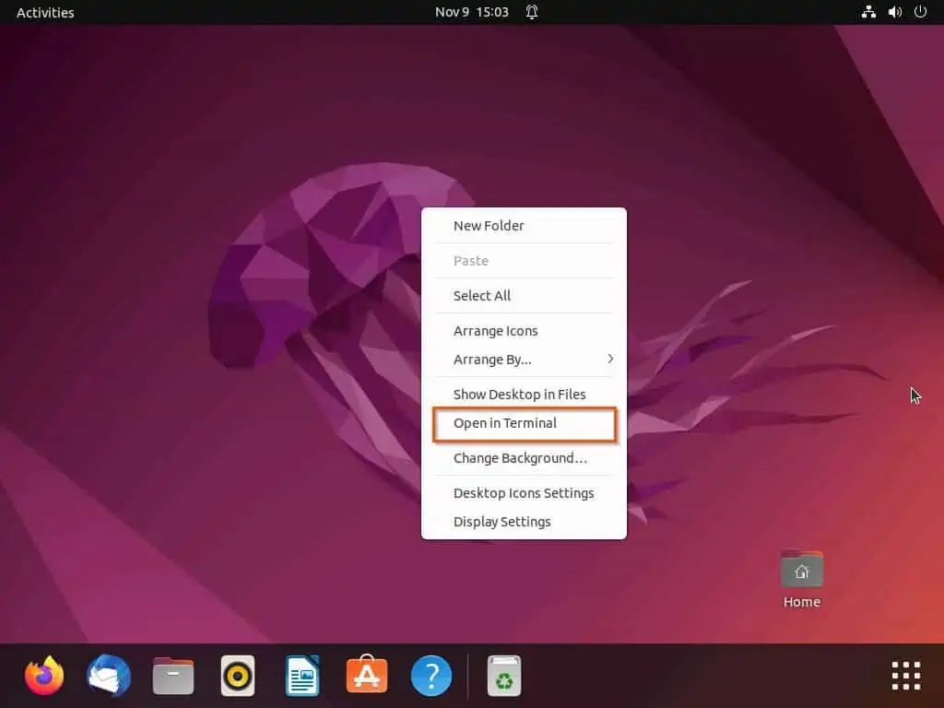Open Display Settings from context menu

524,522
